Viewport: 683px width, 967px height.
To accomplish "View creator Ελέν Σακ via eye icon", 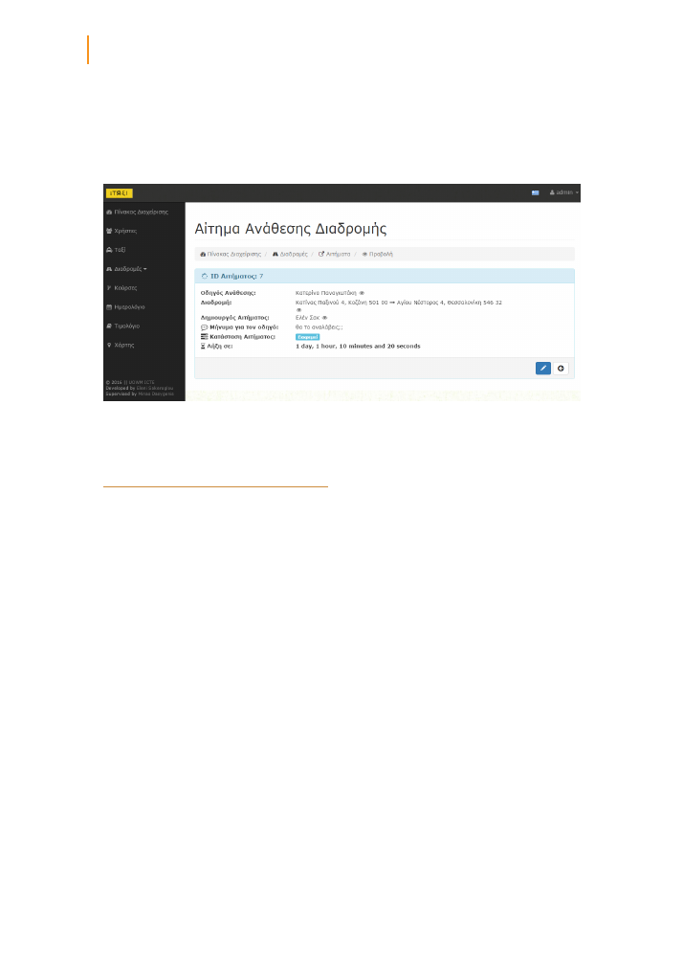I will pyautogui.click(x=325, y=318).
